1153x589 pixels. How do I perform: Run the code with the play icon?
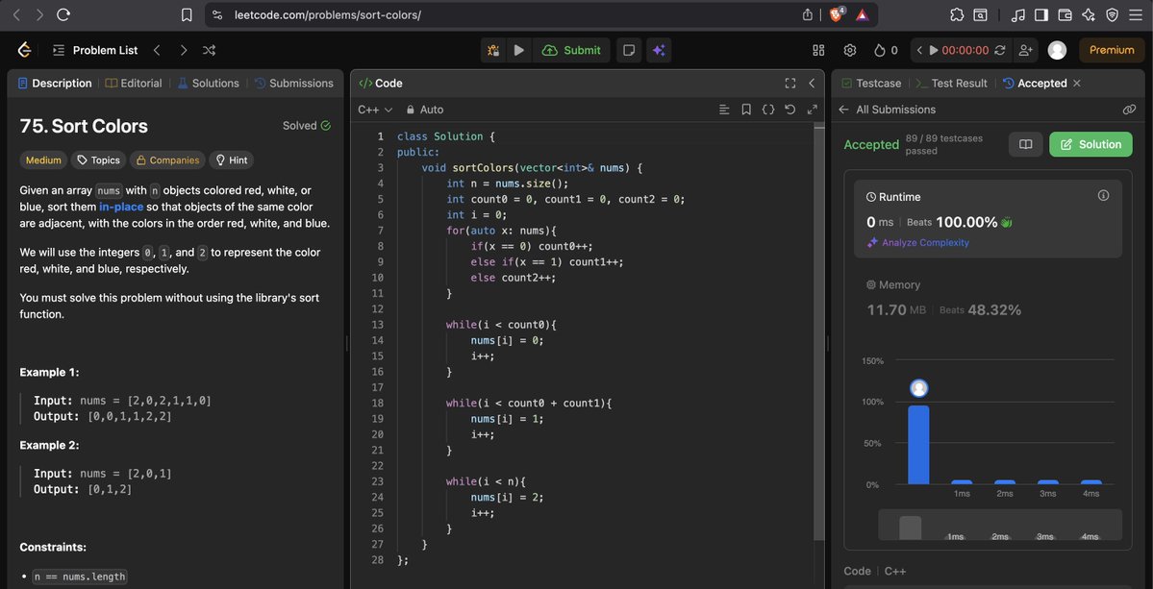click(519, 50)
